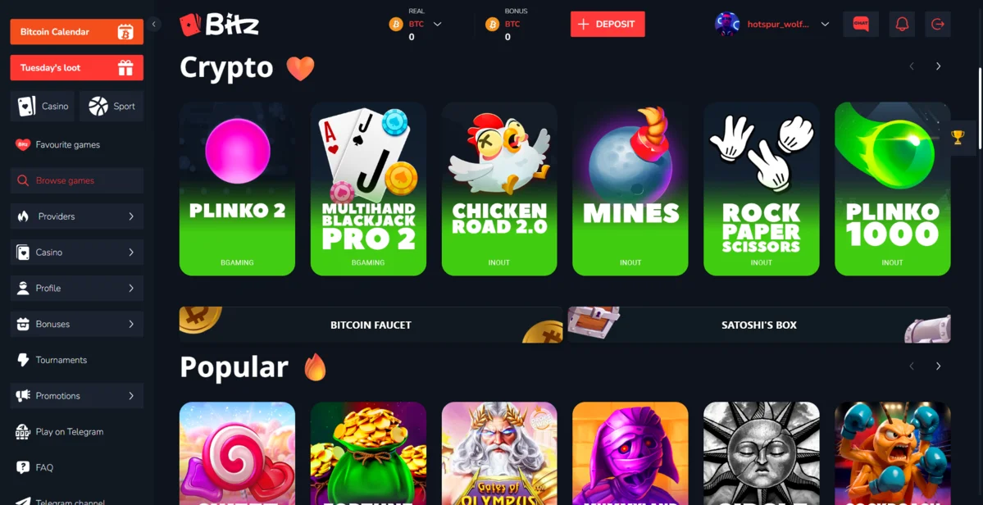
Task: Expand the Providers sidebar section
Action: pos(76,216)
